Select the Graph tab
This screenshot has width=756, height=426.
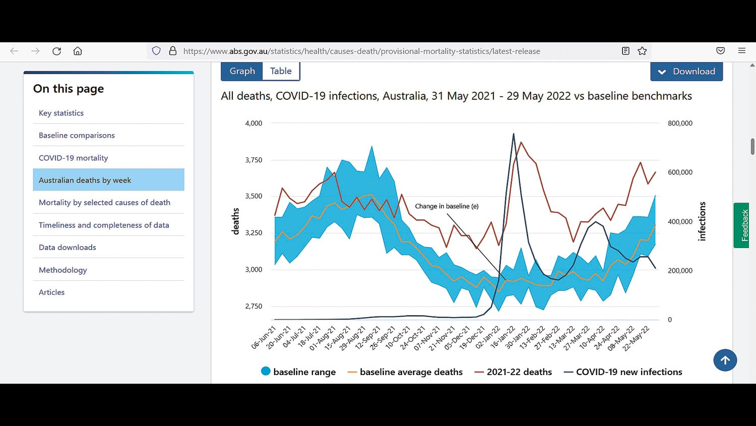(x=242, y=71)
